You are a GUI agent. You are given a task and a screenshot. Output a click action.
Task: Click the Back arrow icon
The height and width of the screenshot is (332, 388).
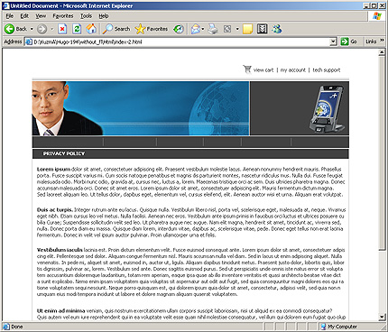point(9,29)
